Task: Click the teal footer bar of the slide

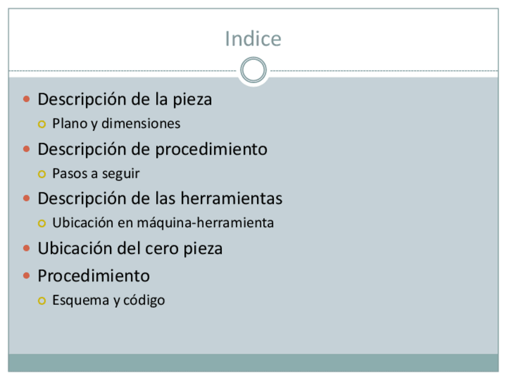Action: pos(253,363)
